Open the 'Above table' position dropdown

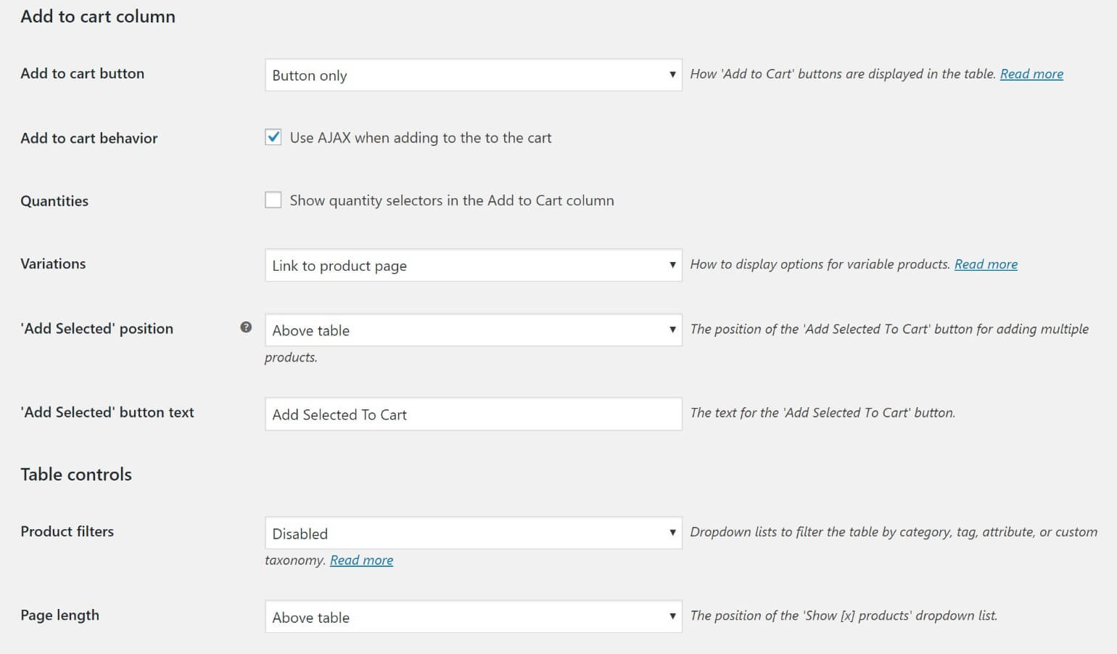471,330
